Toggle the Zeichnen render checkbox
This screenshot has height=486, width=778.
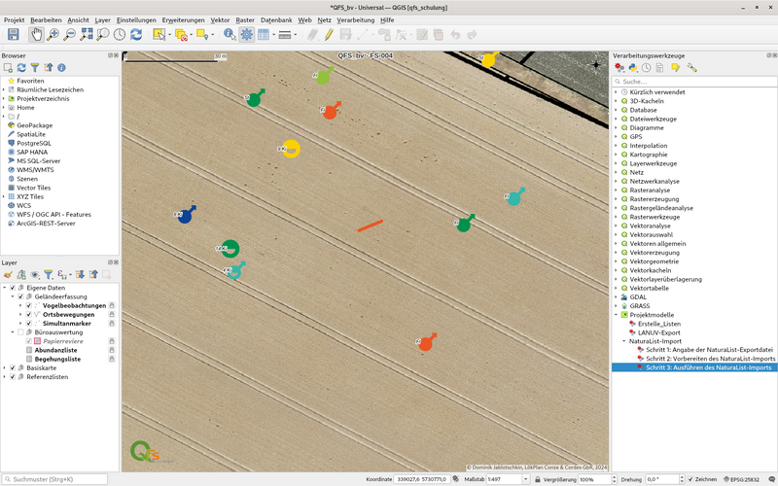(x=690, y=479)
